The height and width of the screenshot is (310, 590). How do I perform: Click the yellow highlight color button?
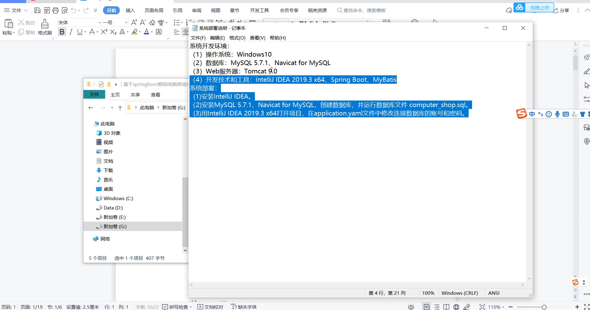point(134,32)
